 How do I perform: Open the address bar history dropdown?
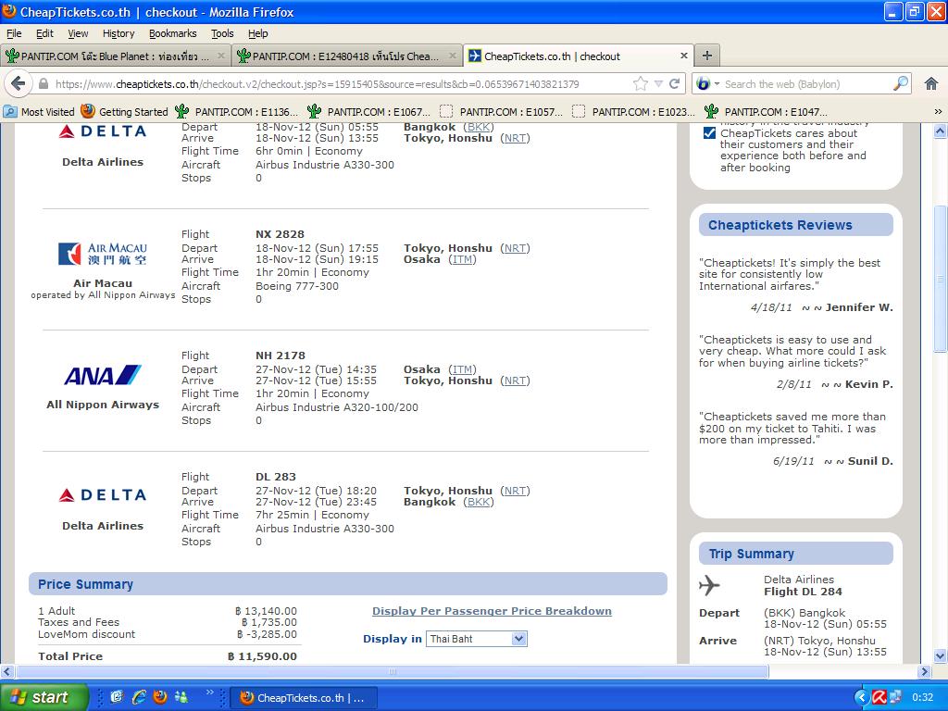(658, 84)
